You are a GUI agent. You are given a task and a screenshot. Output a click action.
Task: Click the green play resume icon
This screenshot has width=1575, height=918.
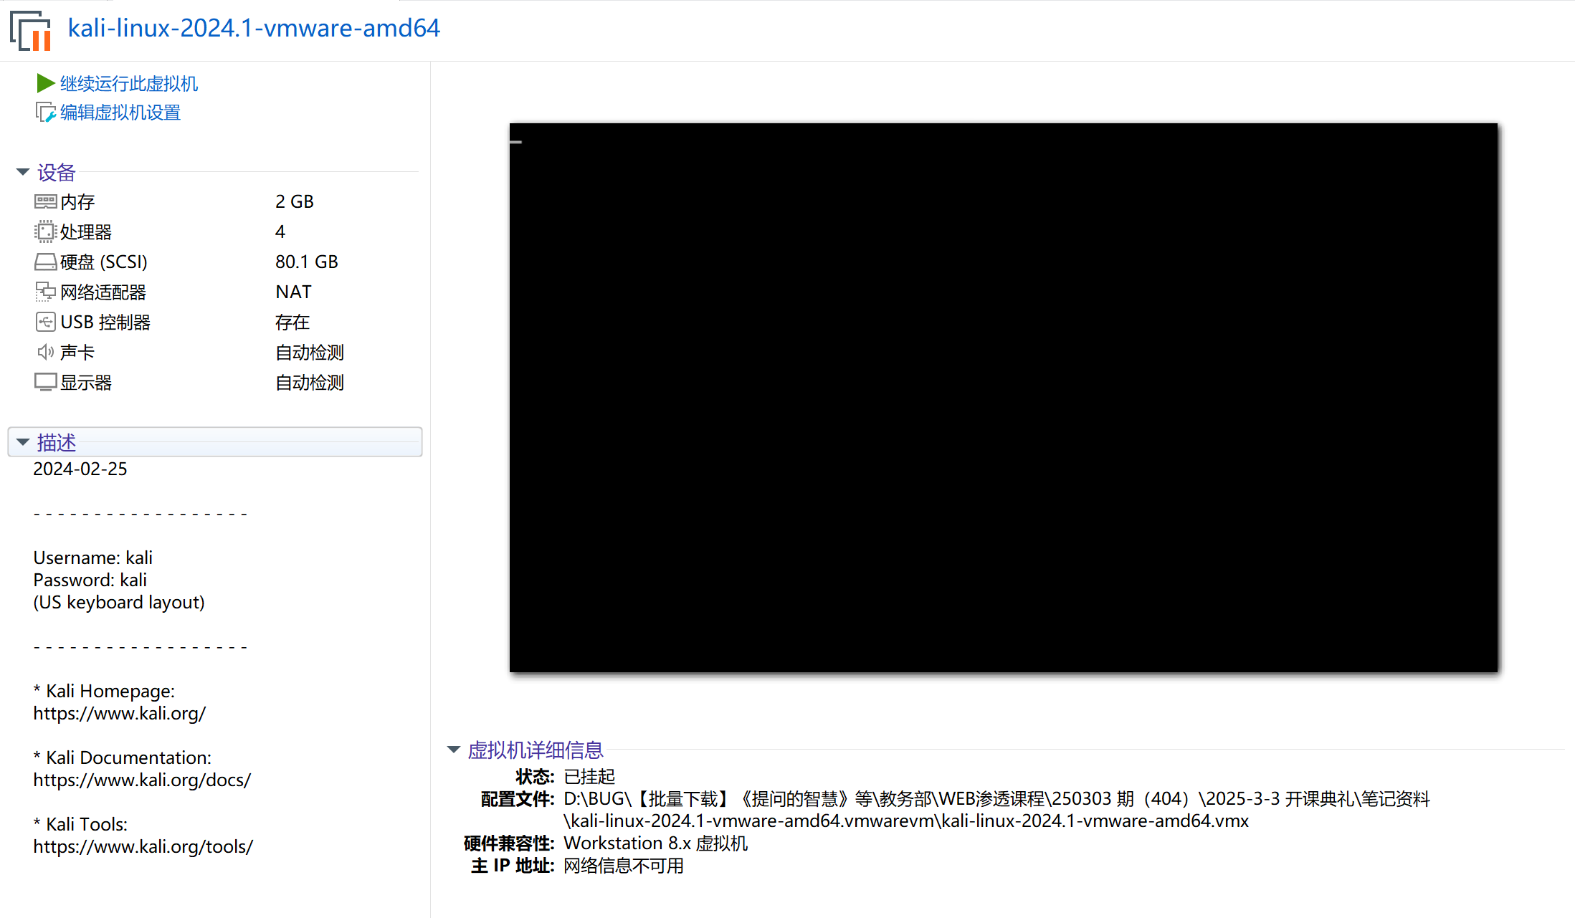coord(45,83)
